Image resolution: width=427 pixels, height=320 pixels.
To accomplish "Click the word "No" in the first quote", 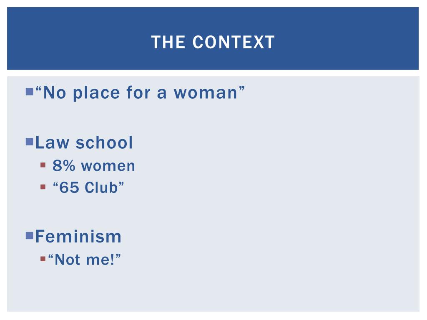I will tap(55, 93).
